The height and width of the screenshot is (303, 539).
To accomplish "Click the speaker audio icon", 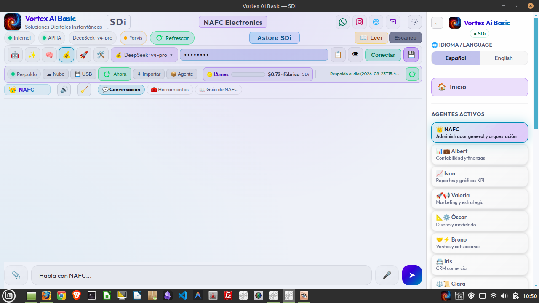I will (64, 90).
